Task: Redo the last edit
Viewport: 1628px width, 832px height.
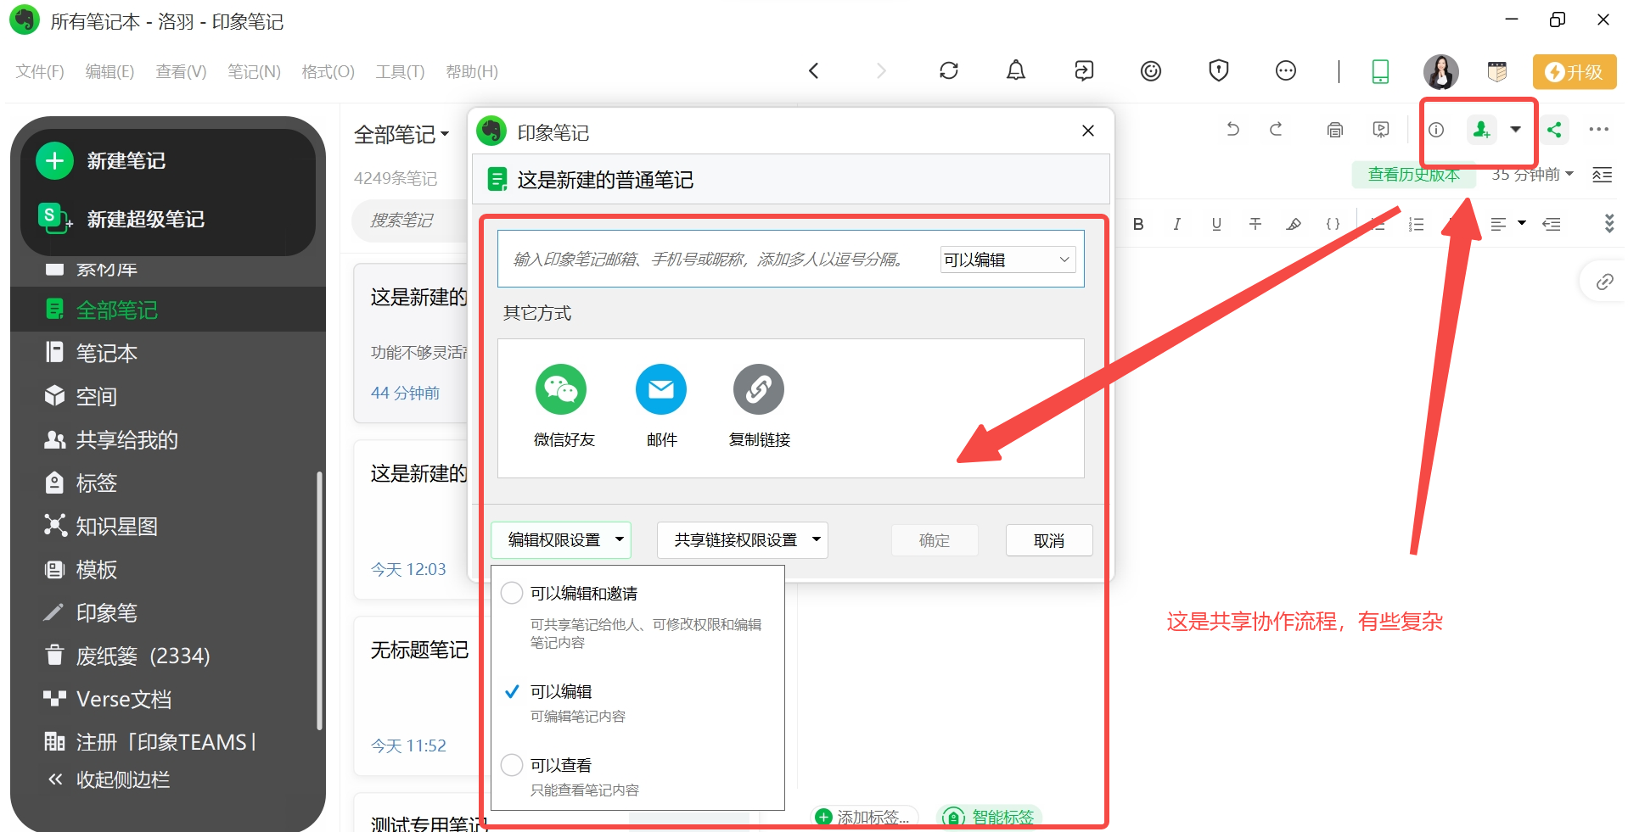Action: coord(1276,130)
